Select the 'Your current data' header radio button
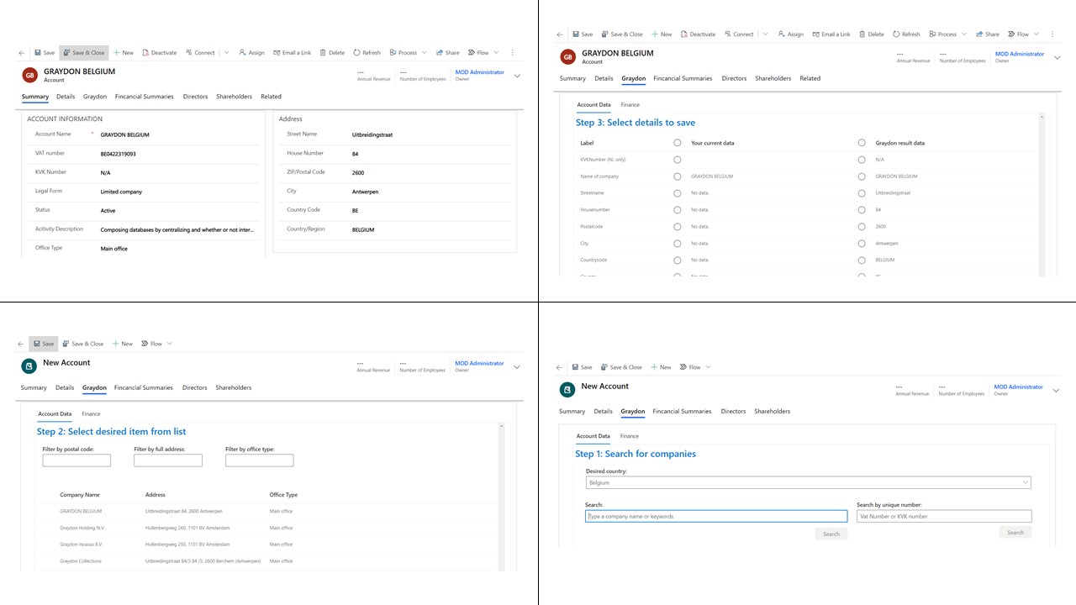1076x605 pixels. click(678, 143)
